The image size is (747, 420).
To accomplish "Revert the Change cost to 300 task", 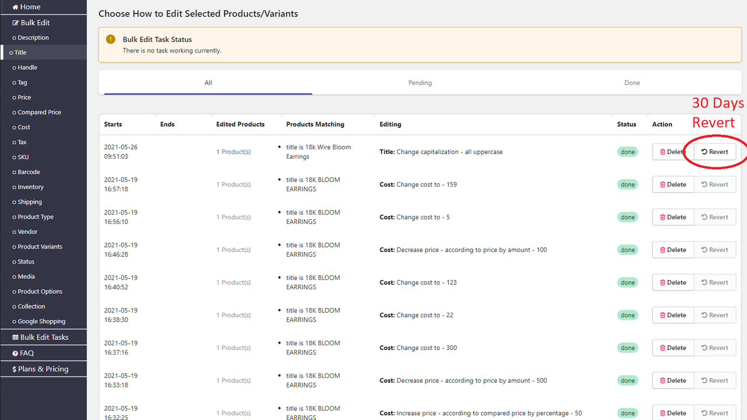I will [x=715, y=348].
